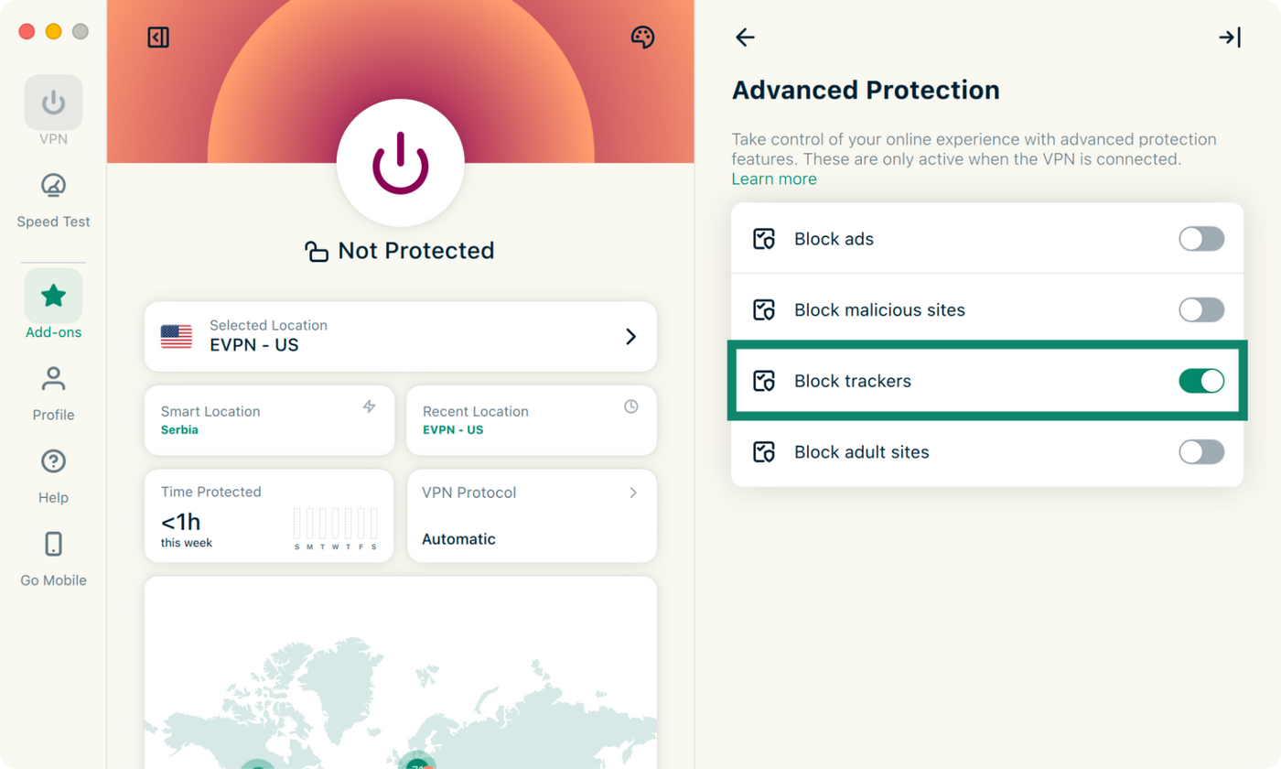Collapse the Advanced Protection panel arrow

1230,38
